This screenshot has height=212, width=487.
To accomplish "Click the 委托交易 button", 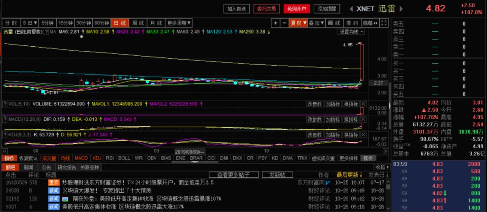I will click(x=266, y=9).
